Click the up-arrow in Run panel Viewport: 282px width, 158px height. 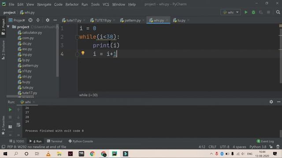pos(19,110)
